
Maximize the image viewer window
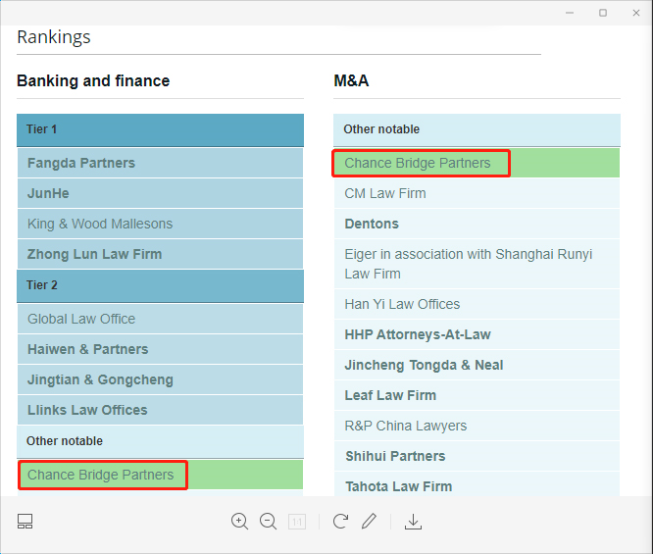pos(603,13)
